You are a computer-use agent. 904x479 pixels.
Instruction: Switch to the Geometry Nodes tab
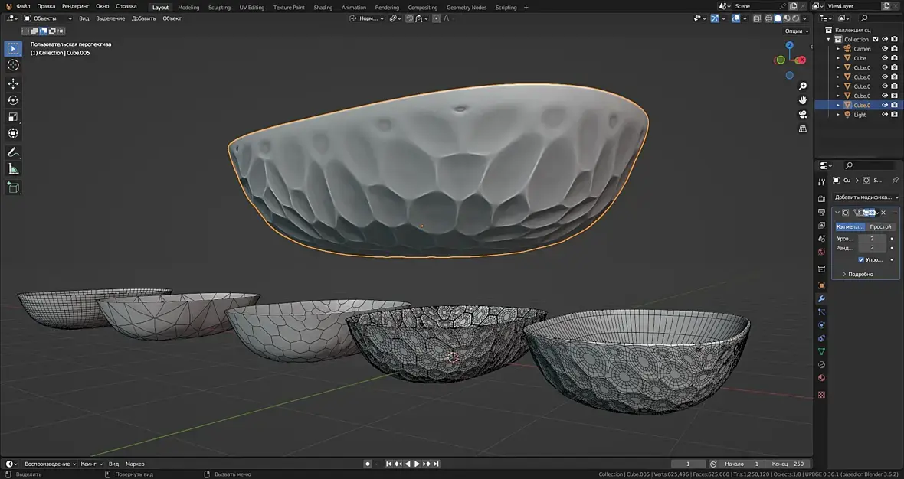467,8
